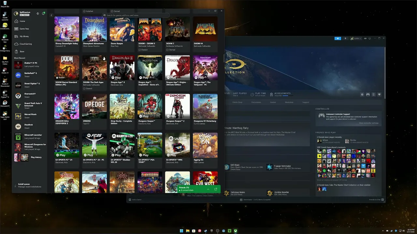Select Minecraft Launcher in Most Recent list
Viewport: 417px width, 234px height.
pyautogui.click(x=30, y=136)
